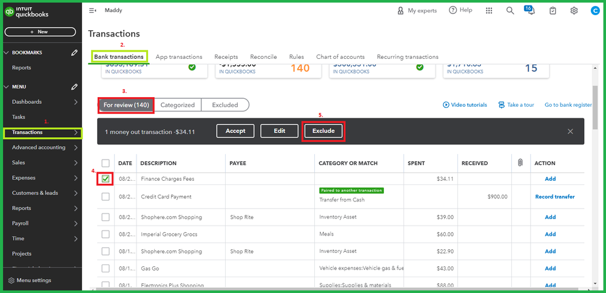Open the Receipts tab
The height and width of the screenshot is (293, 606).
coord(226,57)
